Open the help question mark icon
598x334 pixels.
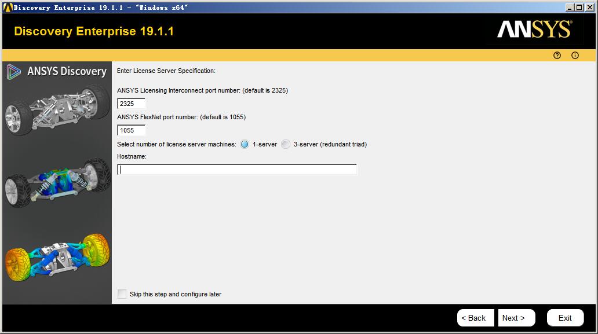[x=557, y=56]
